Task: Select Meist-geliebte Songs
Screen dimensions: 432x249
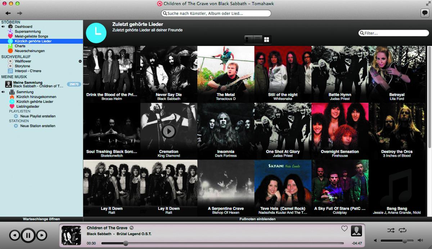Action: tap(31, 36)
